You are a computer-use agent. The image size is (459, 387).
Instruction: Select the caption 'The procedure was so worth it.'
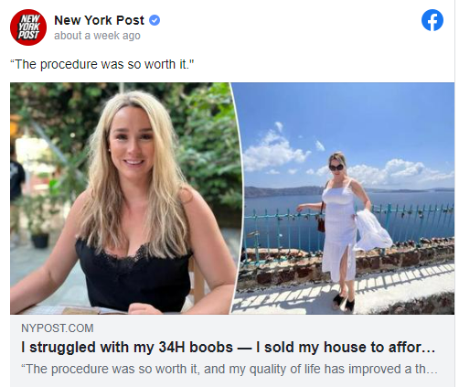(101, 64)
